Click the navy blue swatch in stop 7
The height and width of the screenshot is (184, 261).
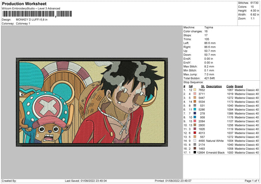coord(195,113)
